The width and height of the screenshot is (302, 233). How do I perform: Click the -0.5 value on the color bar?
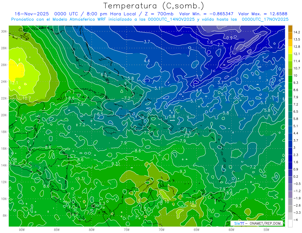pos(297,184)
